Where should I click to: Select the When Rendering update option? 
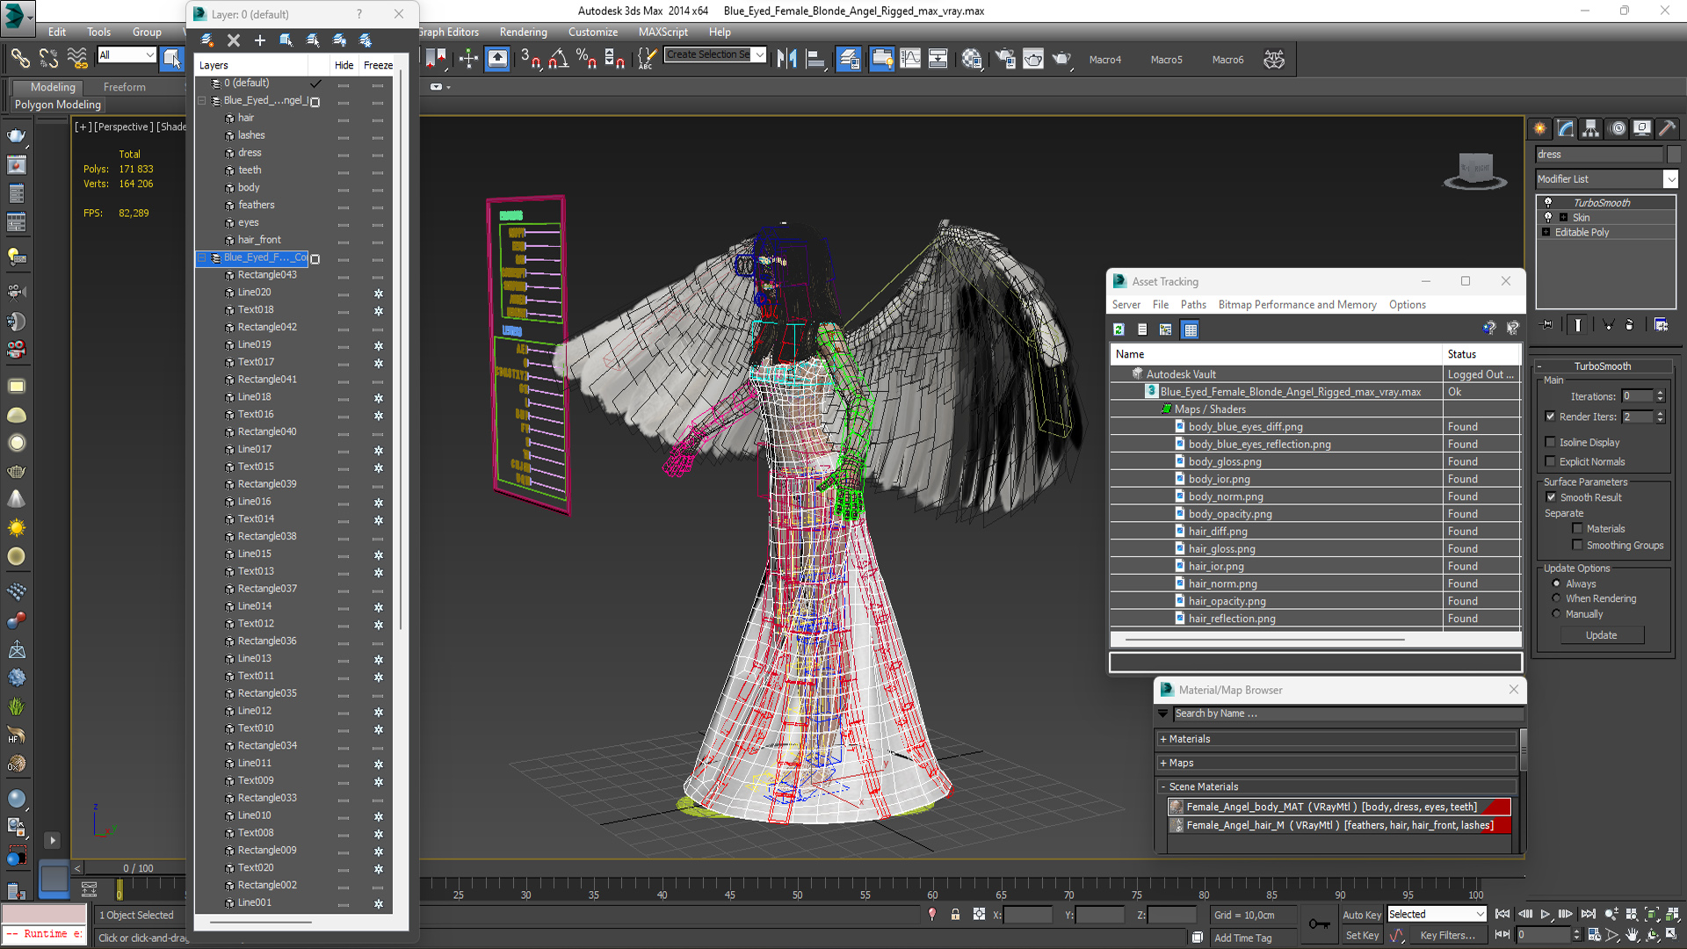click(1556, 598)
